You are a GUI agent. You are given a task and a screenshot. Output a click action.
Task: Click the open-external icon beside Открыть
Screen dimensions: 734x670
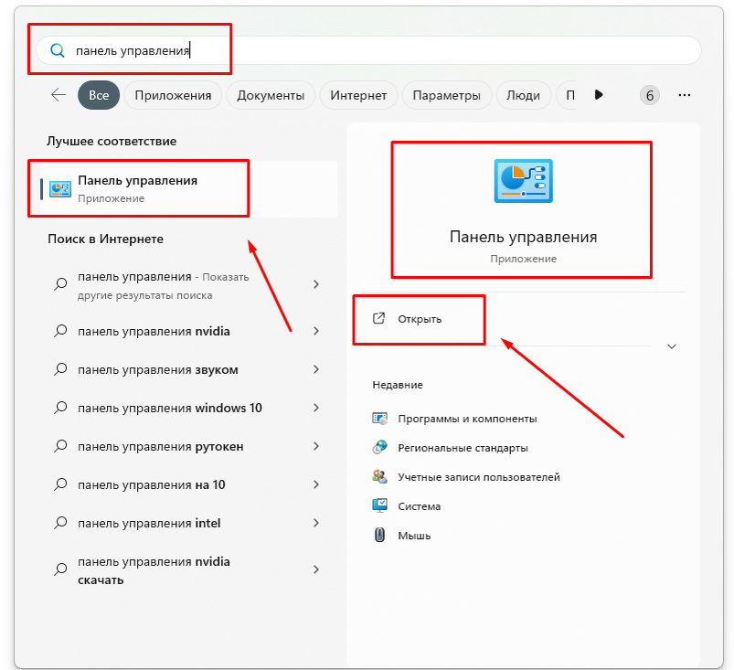[378, 318]
